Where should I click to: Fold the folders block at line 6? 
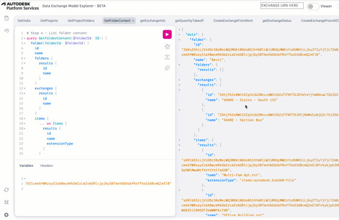point(25,59)
